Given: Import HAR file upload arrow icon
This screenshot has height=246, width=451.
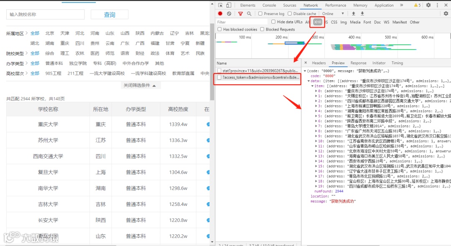Looking at the screenshot, I should click(354, 13).
